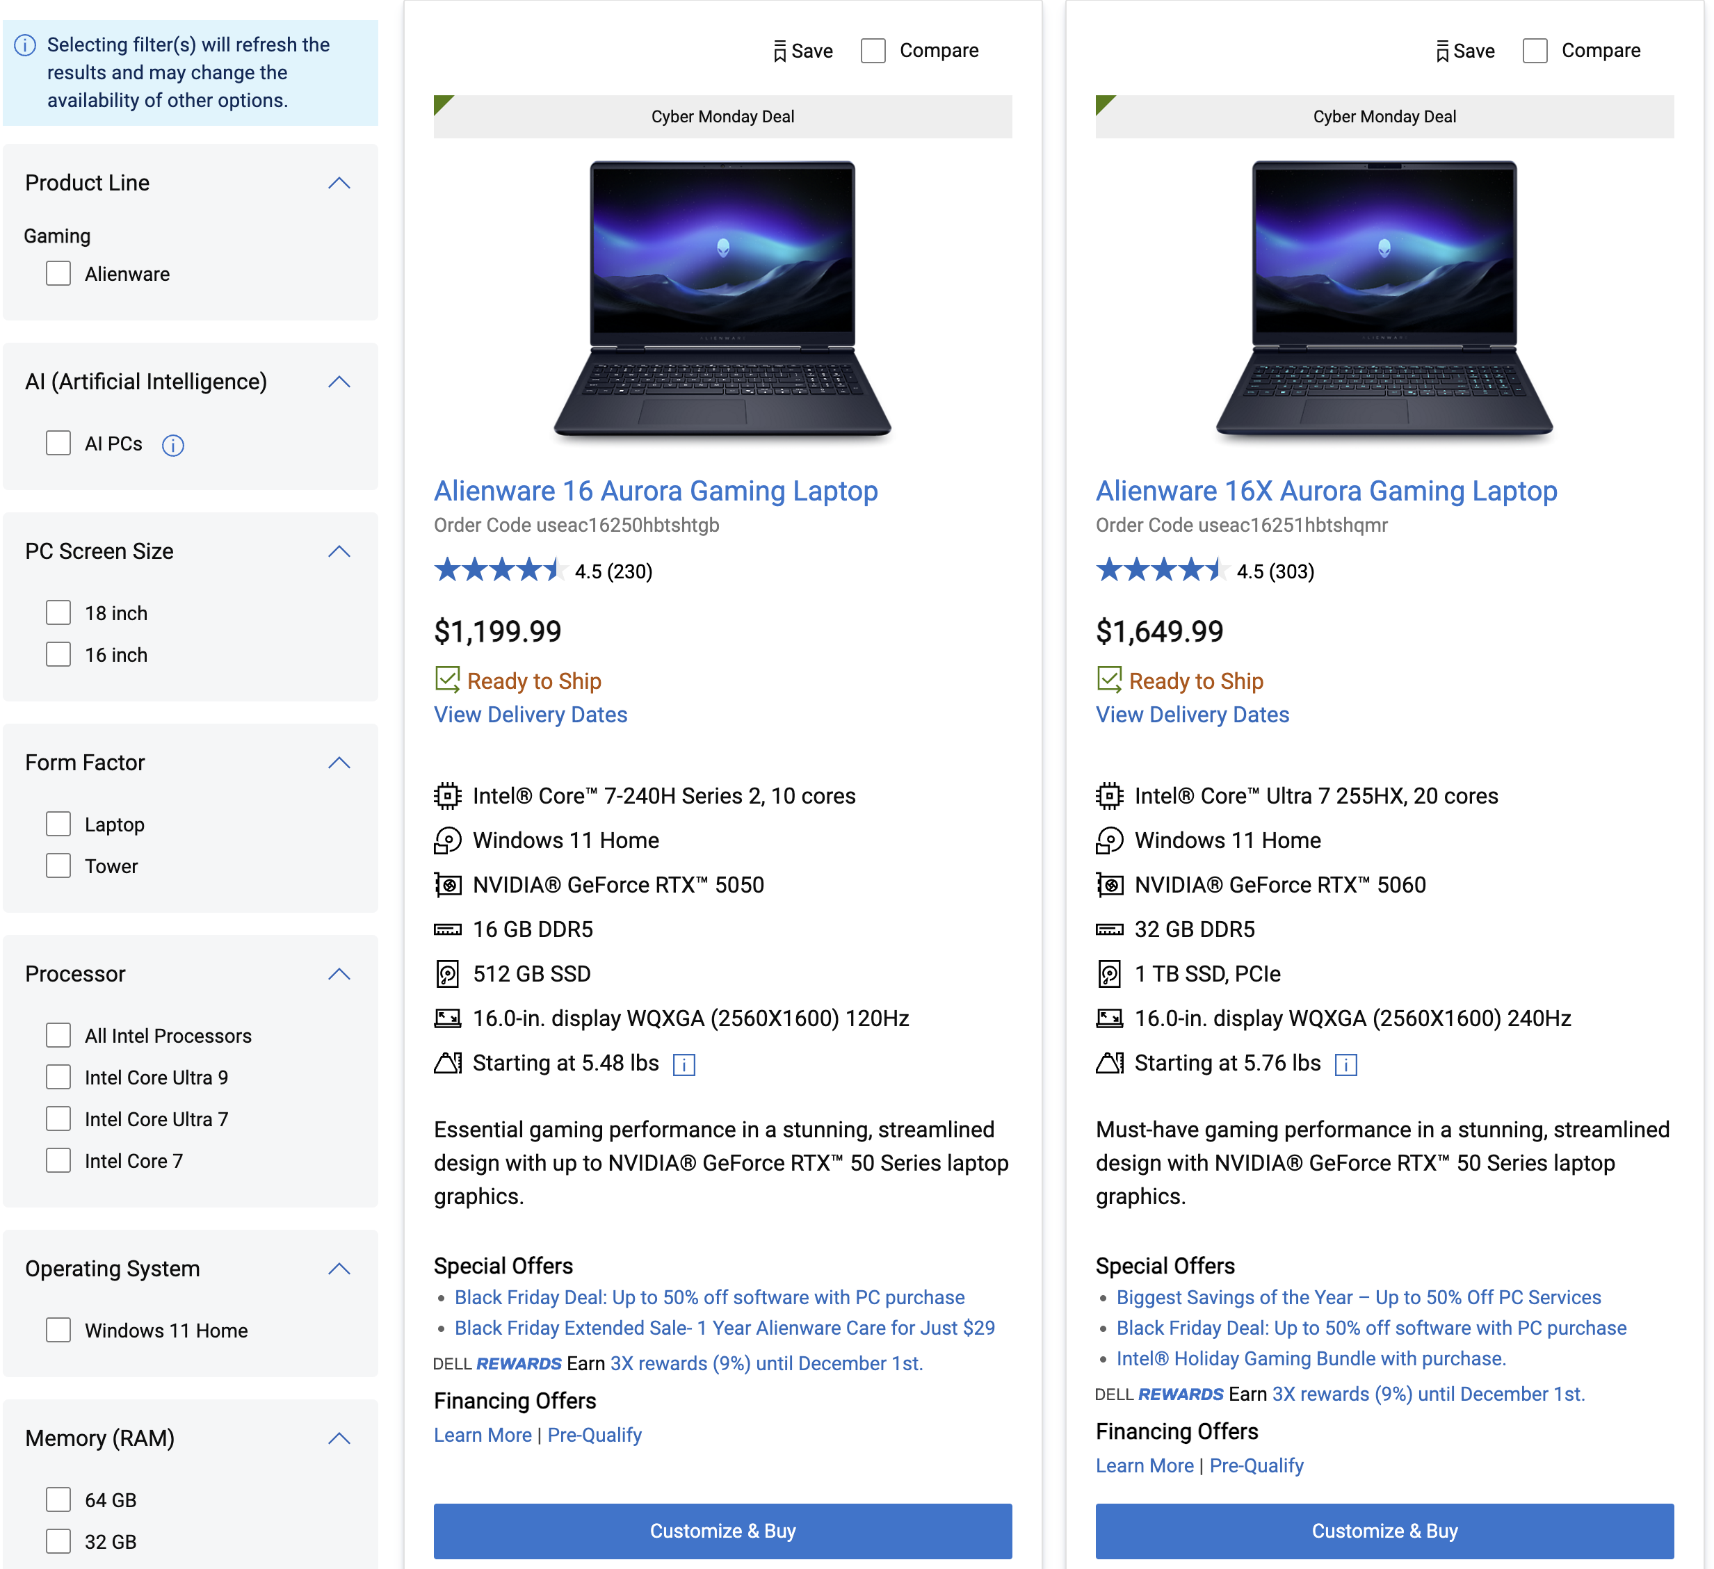Click the weight info icon beside 5.48 lbs
This screenshot has height=1569, width=1714.
pyautogui.click(x=684, y=1065)
